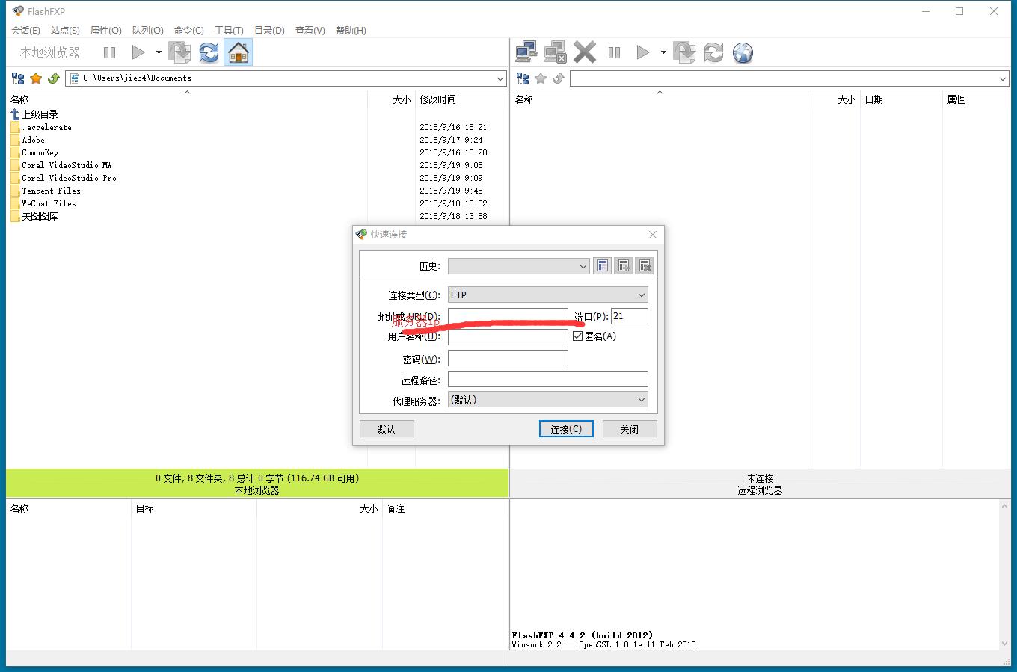1017x672 pixels.
Task: Click the gray bookmark star beside the remote path
Action: 541,78
